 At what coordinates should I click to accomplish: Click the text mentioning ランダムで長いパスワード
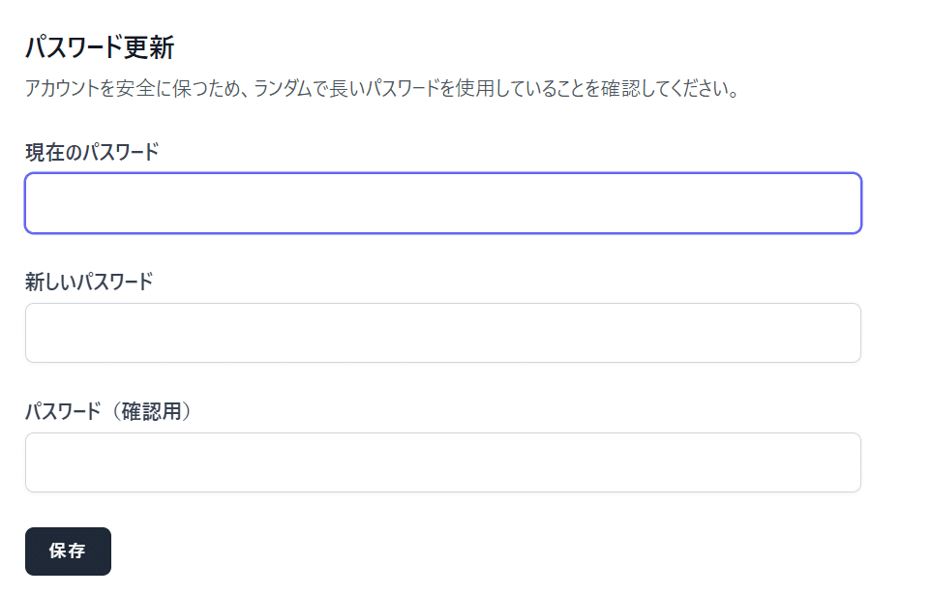pyautogui.click(x=381, y=88)
